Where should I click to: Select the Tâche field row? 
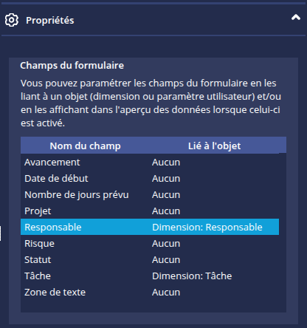[150, 276]
